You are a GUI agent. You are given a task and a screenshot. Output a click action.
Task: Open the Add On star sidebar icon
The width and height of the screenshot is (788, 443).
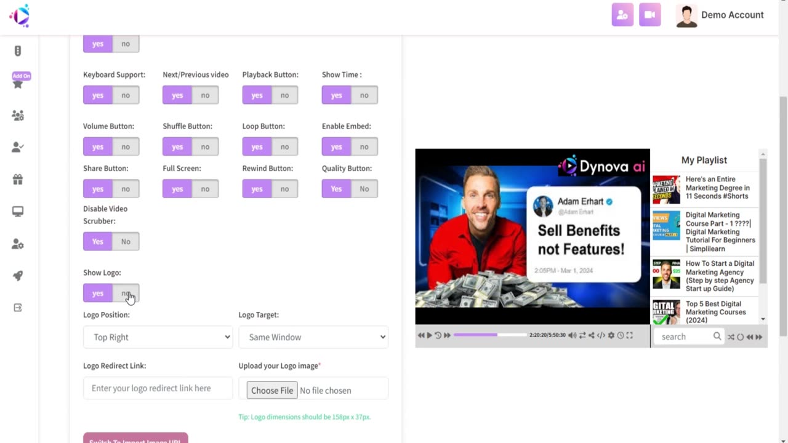(18, 84)
